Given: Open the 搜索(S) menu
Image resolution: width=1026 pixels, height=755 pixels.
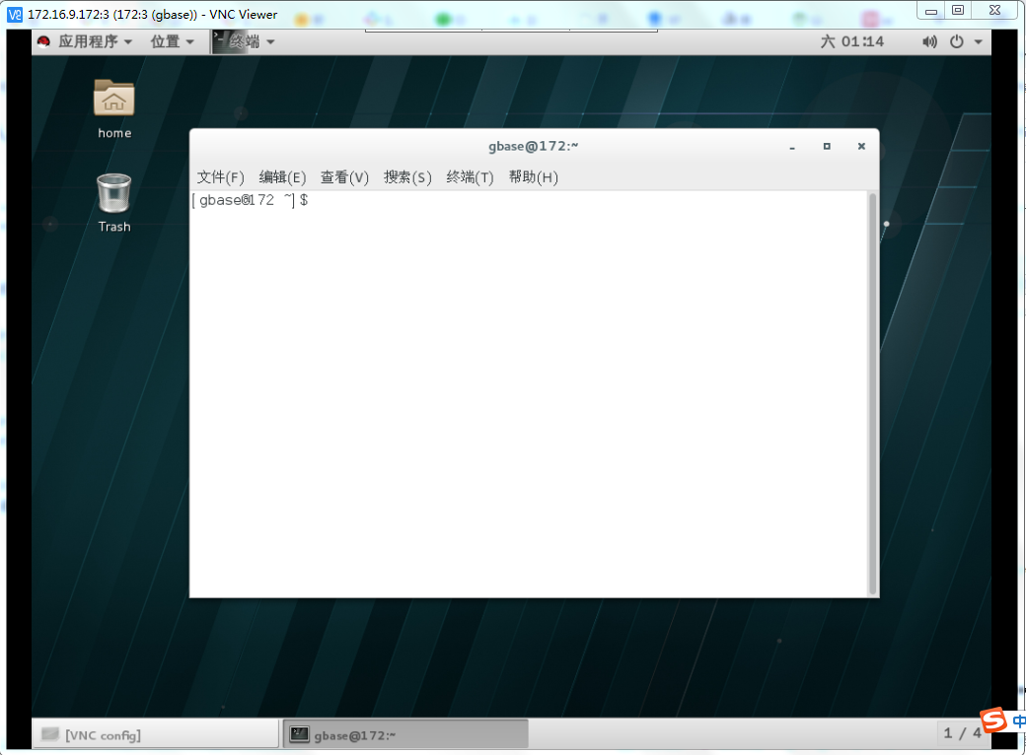Looking at the screenshot, I should coord(407,177).
